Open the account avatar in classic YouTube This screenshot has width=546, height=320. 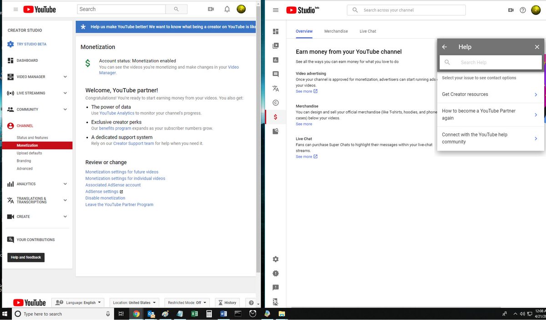[x=242, y=9]
